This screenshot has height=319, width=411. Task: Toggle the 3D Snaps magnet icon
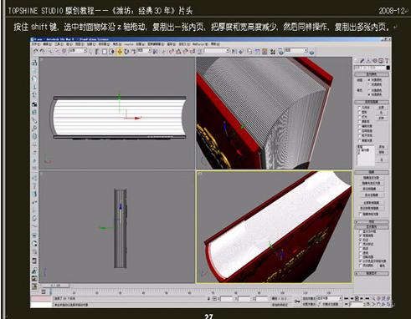pos(171,52)
